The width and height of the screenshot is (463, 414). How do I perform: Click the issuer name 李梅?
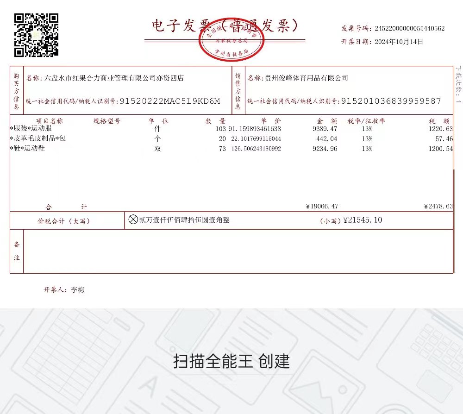[77, 290]
